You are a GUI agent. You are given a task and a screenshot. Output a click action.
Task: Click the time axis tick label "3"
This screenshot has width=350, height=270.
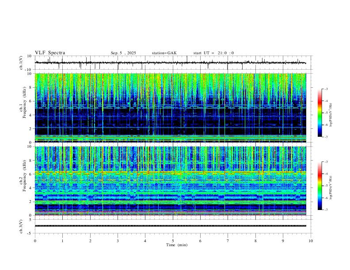point(118,241)
